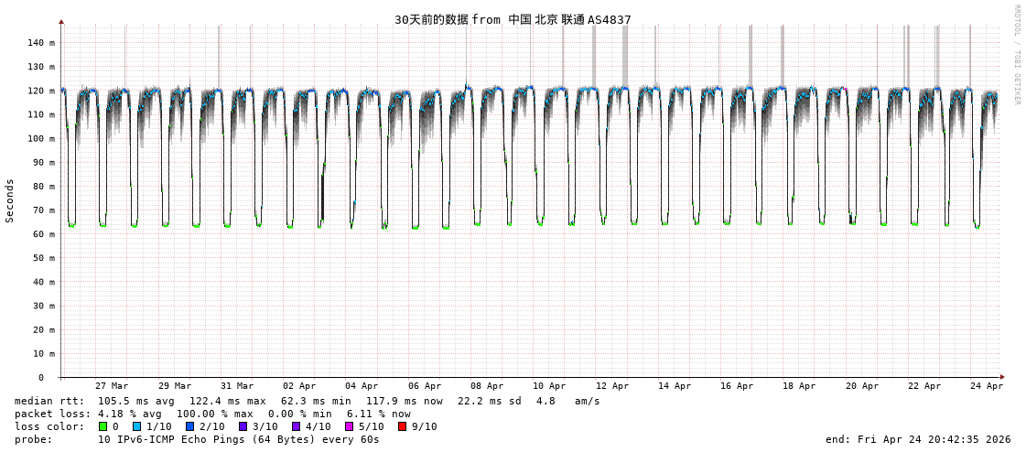Select the red 9/10 loss swatch

(402, 426)
